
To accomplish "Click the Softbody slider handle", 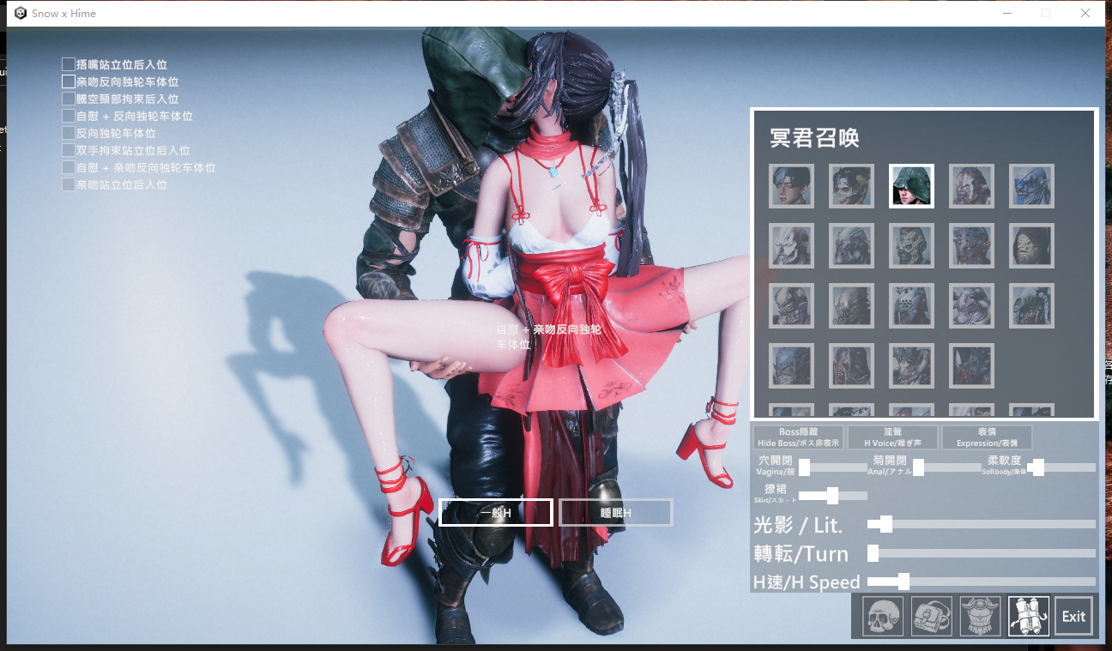I will tap(1037, 467).
